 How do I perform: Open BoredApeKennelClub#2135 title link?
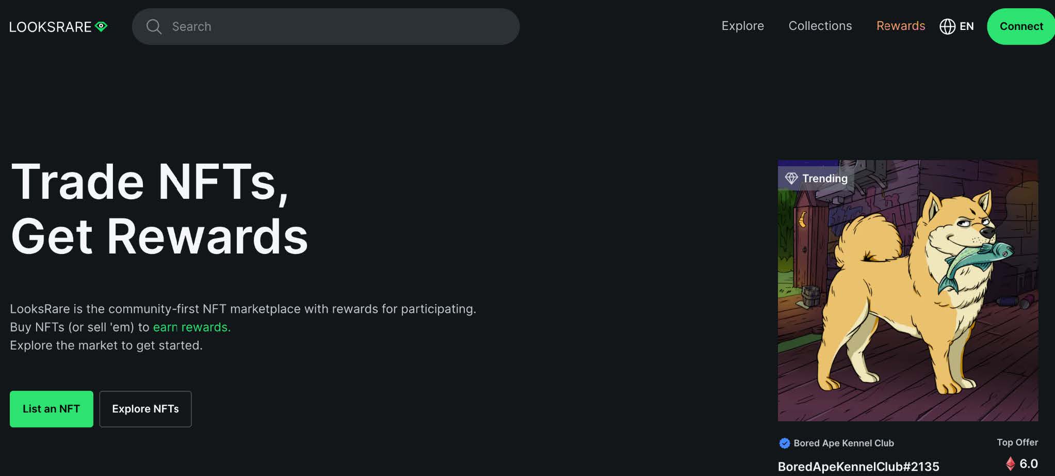pyautogui.click(x=858, y=467)
